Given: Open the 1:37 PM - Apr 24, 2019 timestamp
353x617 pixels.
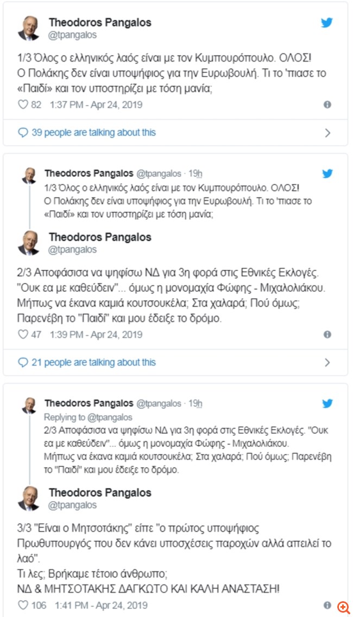Looking at the screenshot, I should tap(96, 104).
